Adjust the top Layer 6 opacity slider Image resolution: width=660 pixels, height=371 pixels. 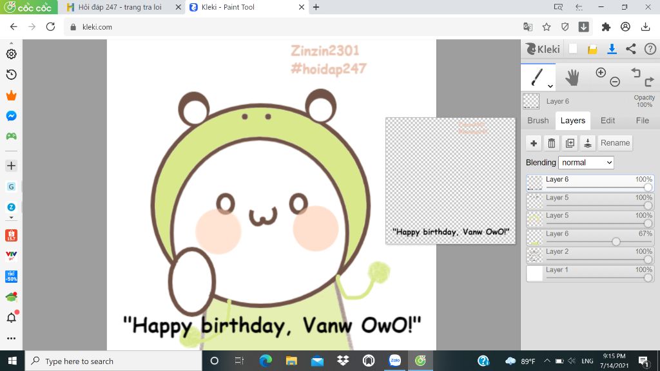tap(648, 187)
